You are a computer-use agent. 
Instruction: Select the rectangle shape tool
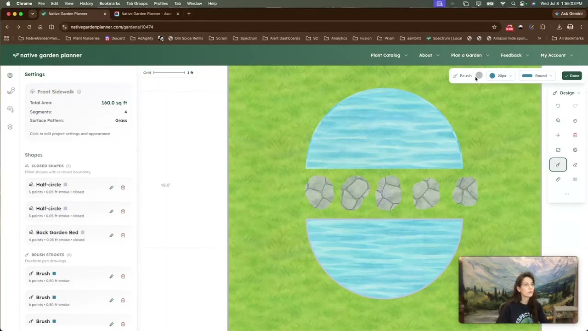(x=558, y=150)
